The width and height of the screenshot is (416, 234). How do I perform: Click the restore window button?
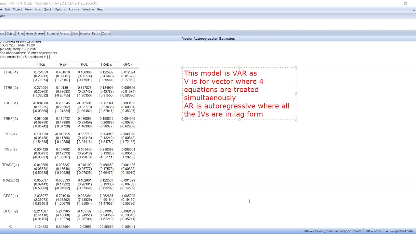pyautogui.click(x=405, y=3)
